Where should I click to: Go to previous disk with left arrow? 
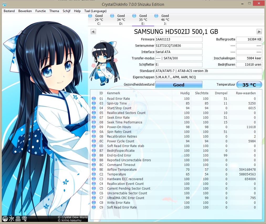[x=93, y=32]
